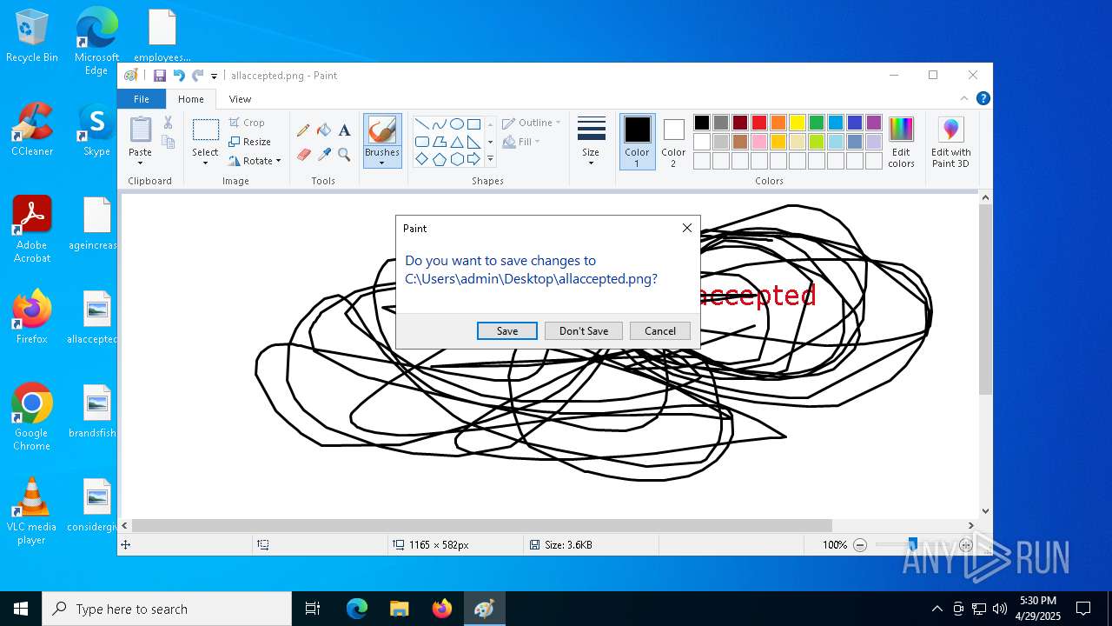
Task: Click the taskbar search box
Action: coord(167,609)
